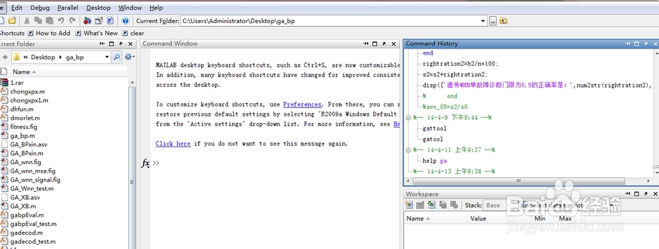Image resolution: width=659 pixels, height=249 pixels.
Task: Open the Help menu
Action: pos(156,7)
